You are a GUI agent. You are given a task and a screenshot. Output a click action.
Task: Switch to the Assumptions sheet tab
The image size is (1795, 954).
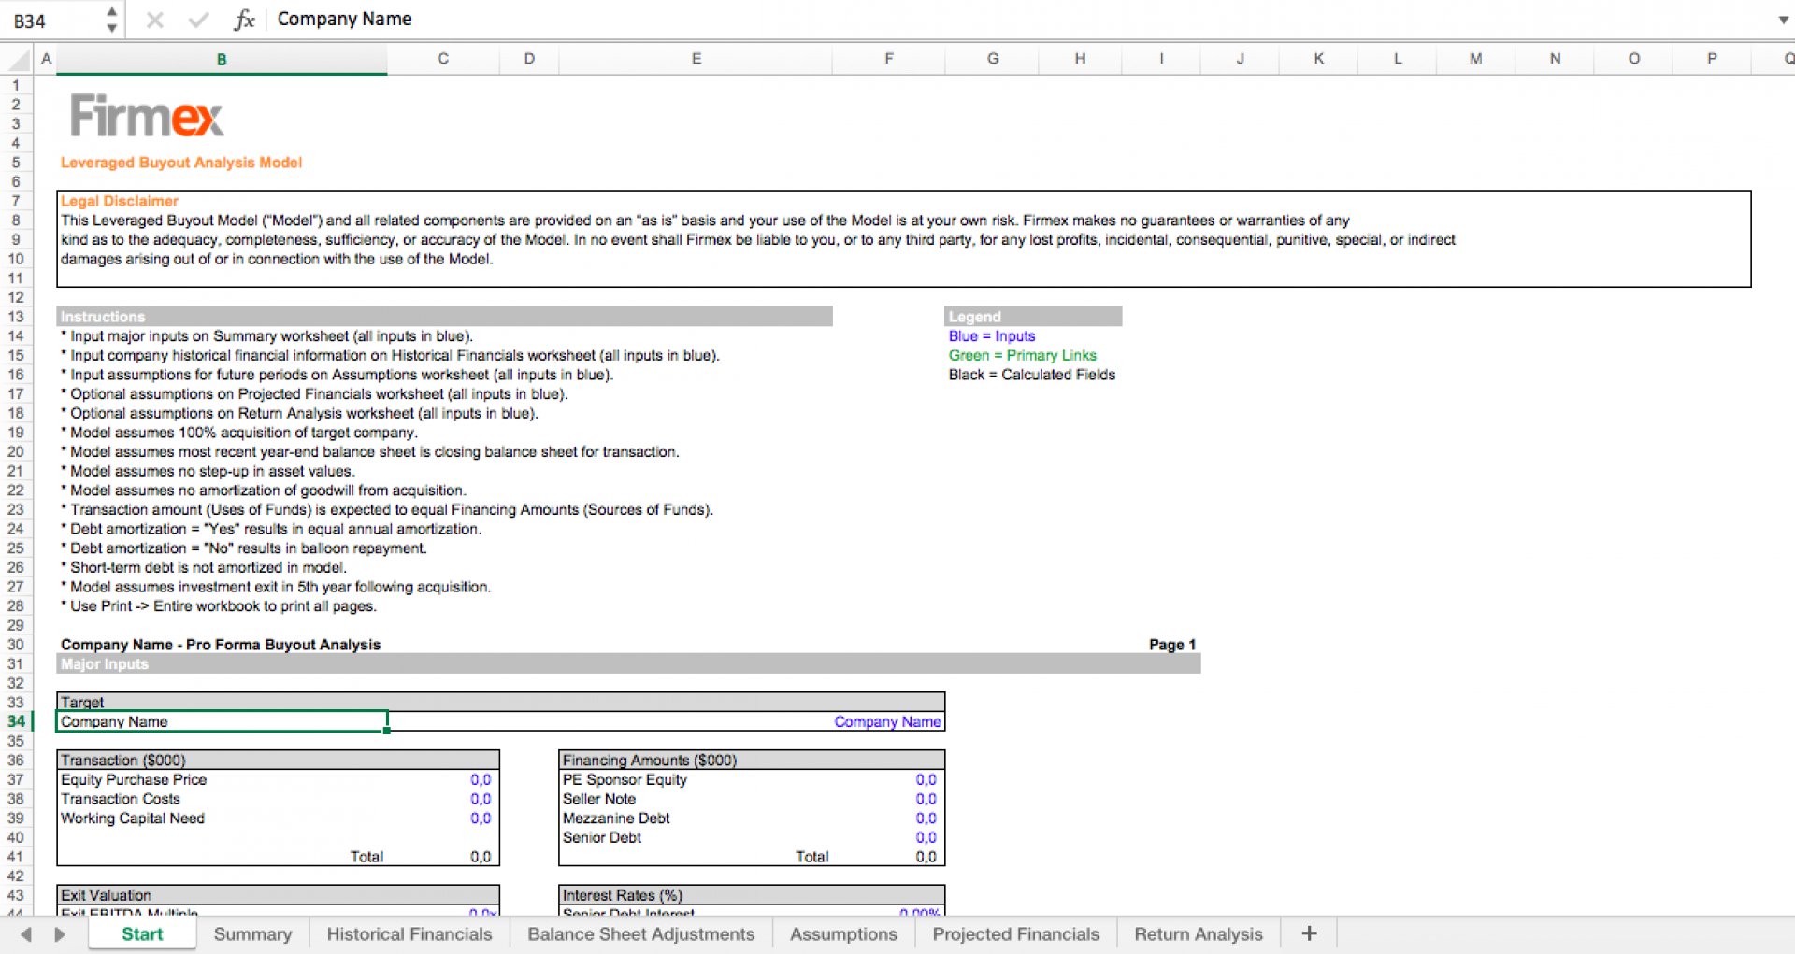coord(843,933)
